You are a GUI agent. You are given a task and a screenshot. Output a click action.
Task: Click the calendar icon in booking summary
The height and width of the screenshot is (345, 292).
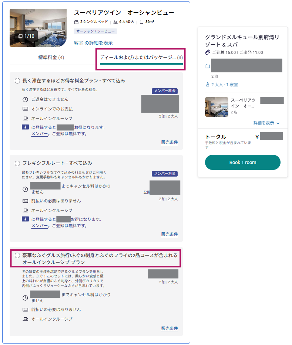point(208,66)
